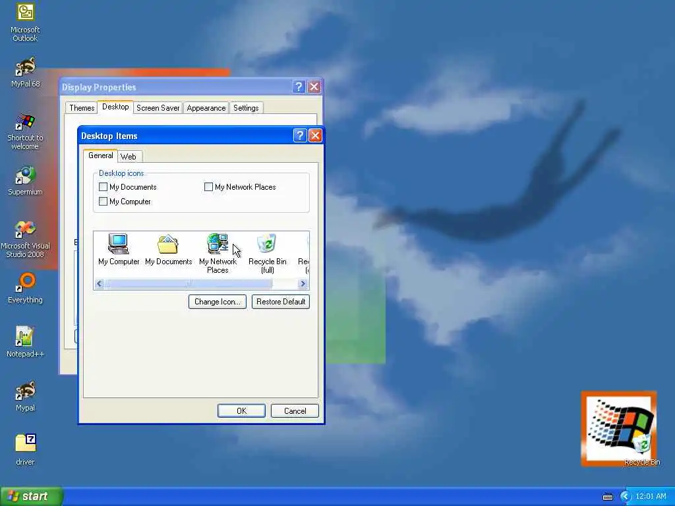The width and height of the screenshot is (675, 506).
Task: Select the General tab in Desktop Items
Action: point(101,155)
